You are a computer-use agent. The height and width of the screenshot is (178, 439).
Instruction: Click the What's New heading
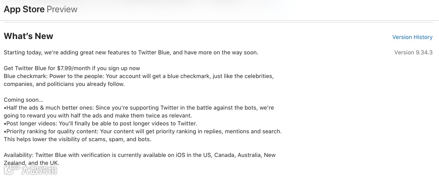point(28,36)
